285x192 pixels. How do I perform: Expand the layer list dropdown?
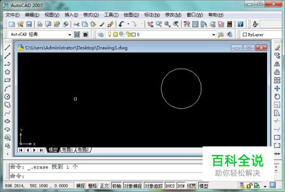[x=214, y=35]
